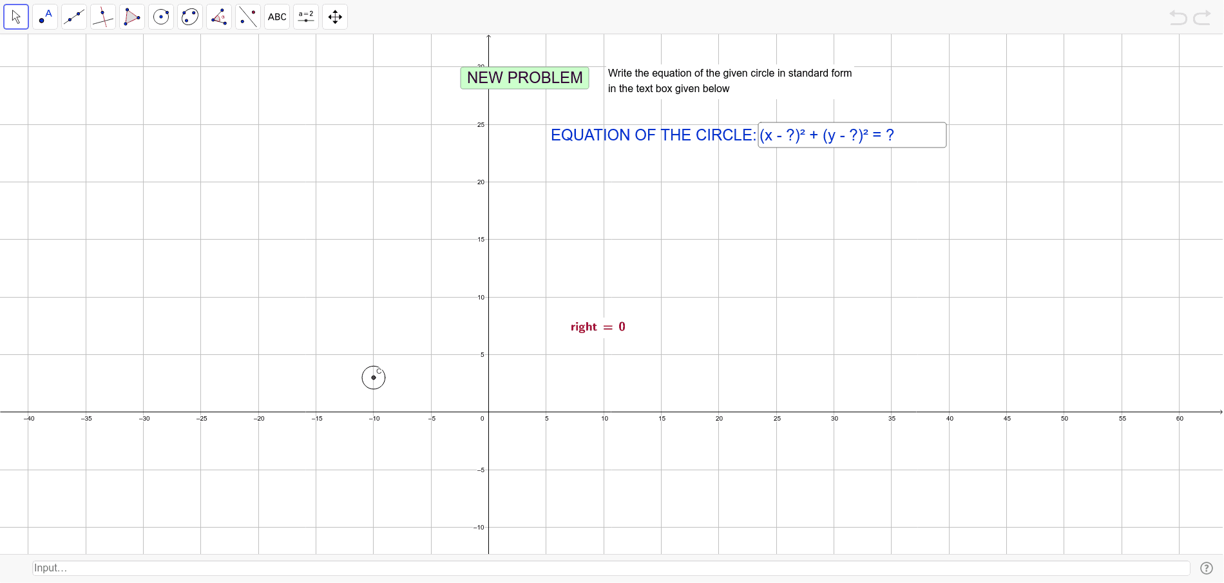Viewport: 1224px width, 583px height.
Task: Click the red 'right = 0' label
Action: (597, 327)
